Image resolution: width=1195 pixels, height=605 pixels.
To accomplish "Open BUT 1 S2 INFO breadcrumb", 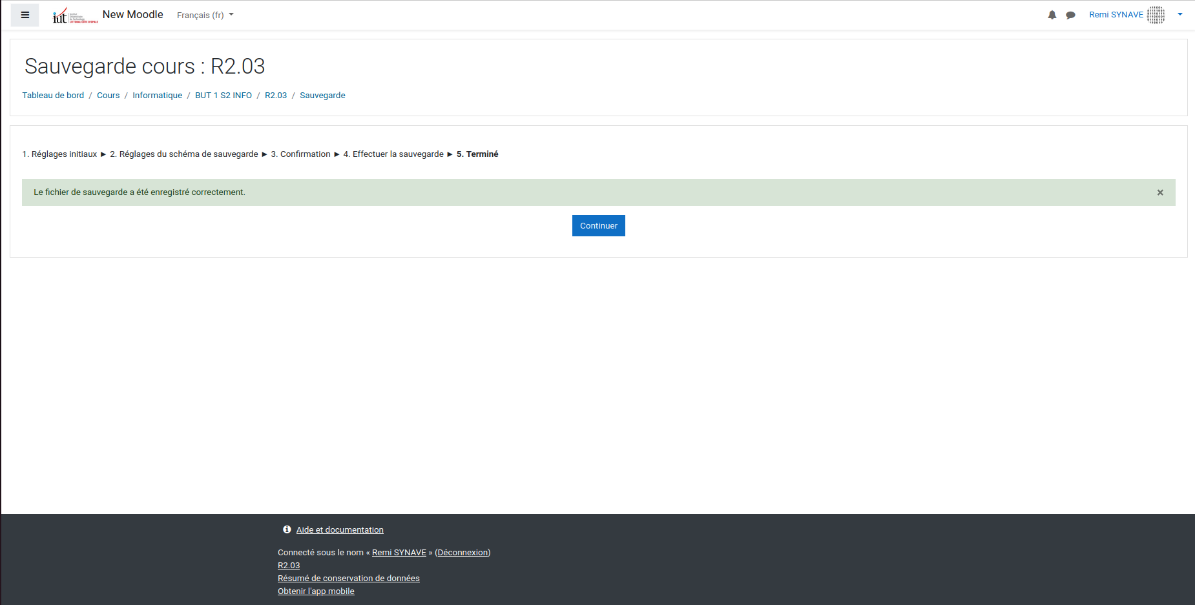I will coord(223,96).
